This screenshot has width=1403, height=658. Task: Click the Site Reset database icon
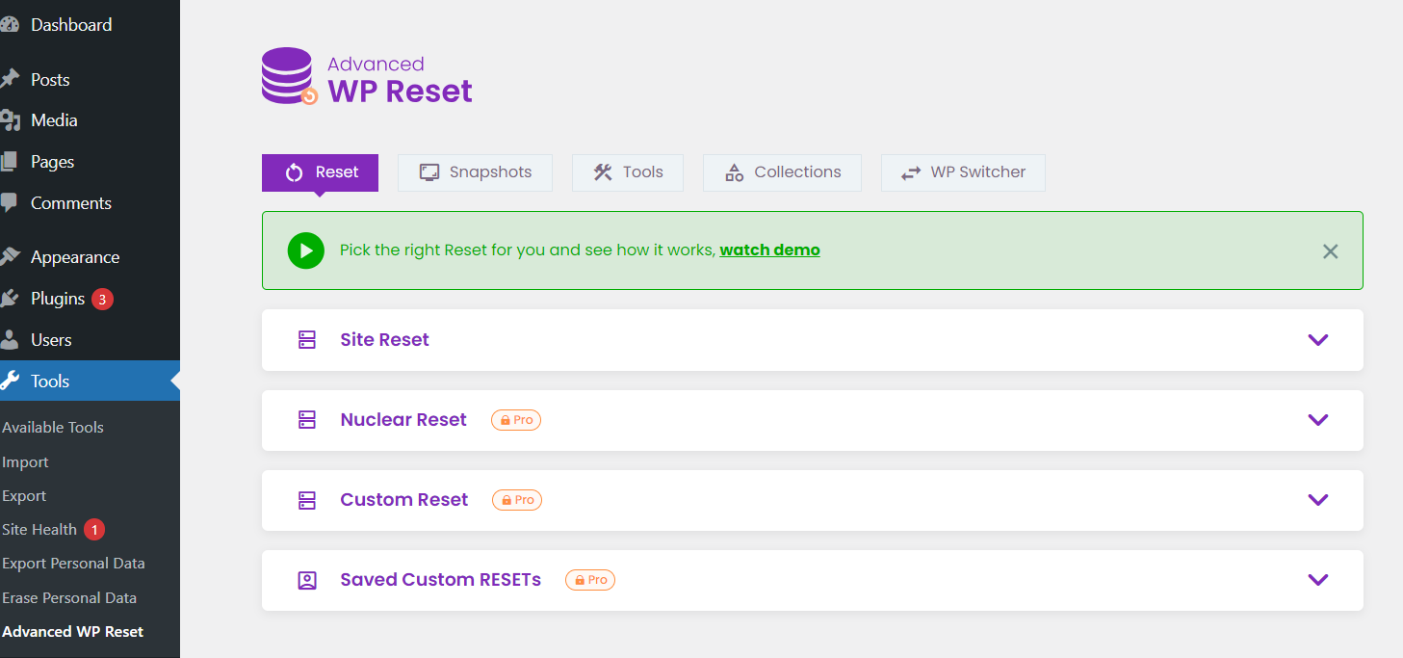point(307,339)
